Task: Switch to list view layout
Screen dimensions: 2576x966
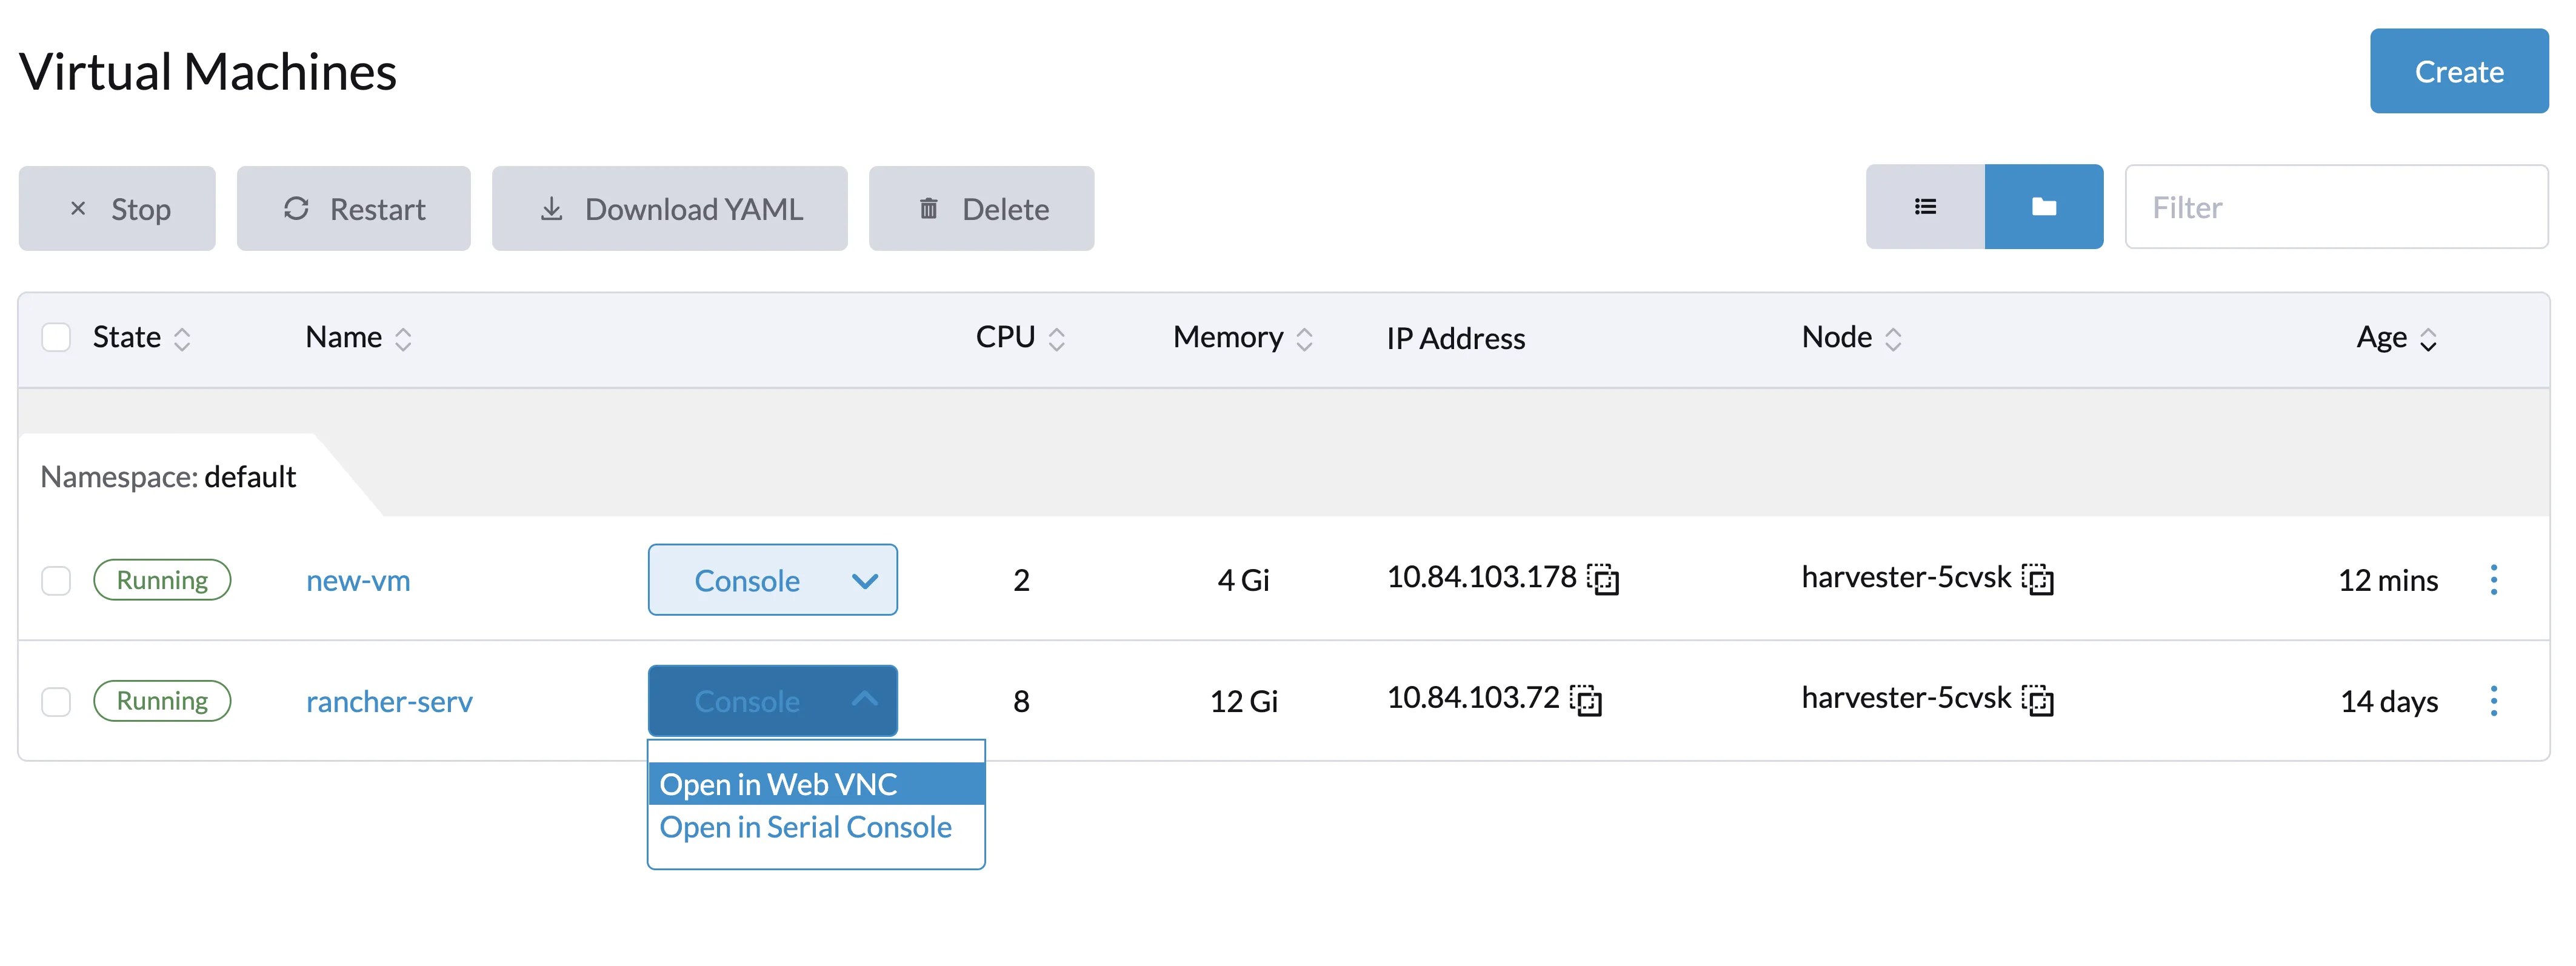Action: point(1924,206)
